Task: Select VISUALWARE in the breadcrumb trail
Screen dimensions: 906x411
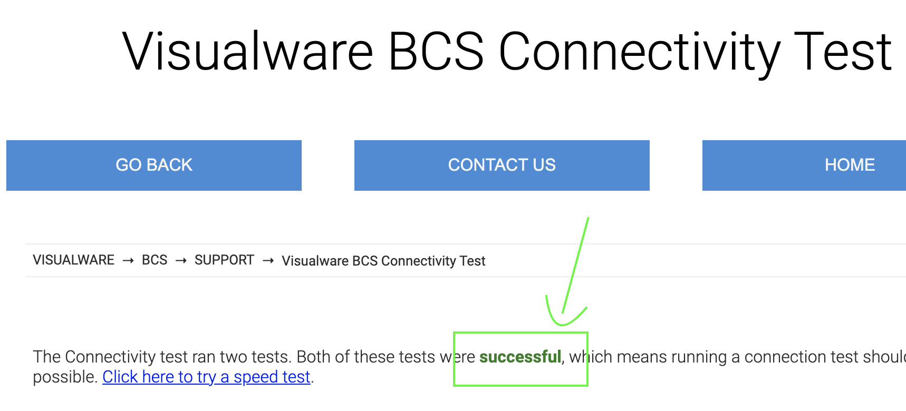Action: [x=73, y=260]
